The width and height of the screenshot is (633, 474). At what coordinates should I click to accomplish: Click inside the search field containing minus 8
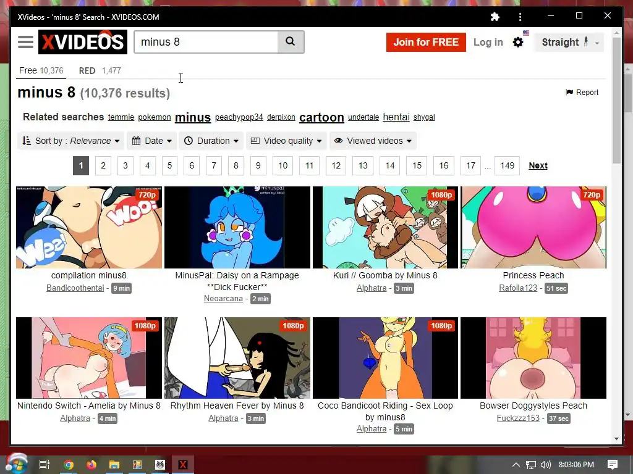pos(206,42)
